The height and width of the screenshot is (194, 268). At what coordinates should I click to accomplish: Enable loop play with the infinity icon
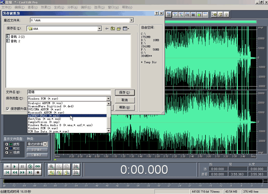(x=38, y=166)
